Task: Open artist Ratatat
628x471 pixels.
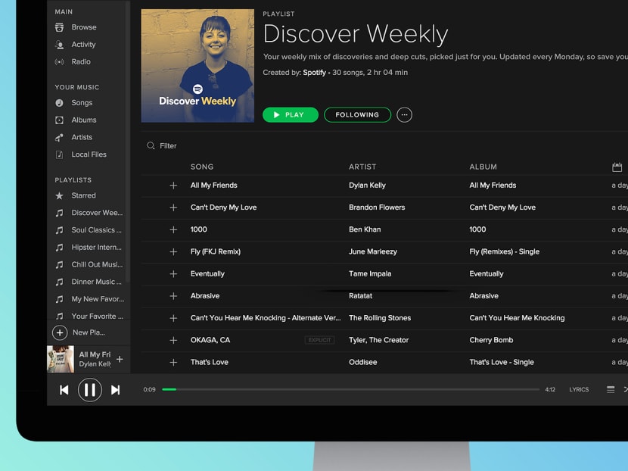Action: coord(360,296)
